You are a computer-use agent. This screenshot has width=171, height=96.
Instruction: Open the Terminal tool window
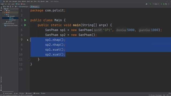36,93
